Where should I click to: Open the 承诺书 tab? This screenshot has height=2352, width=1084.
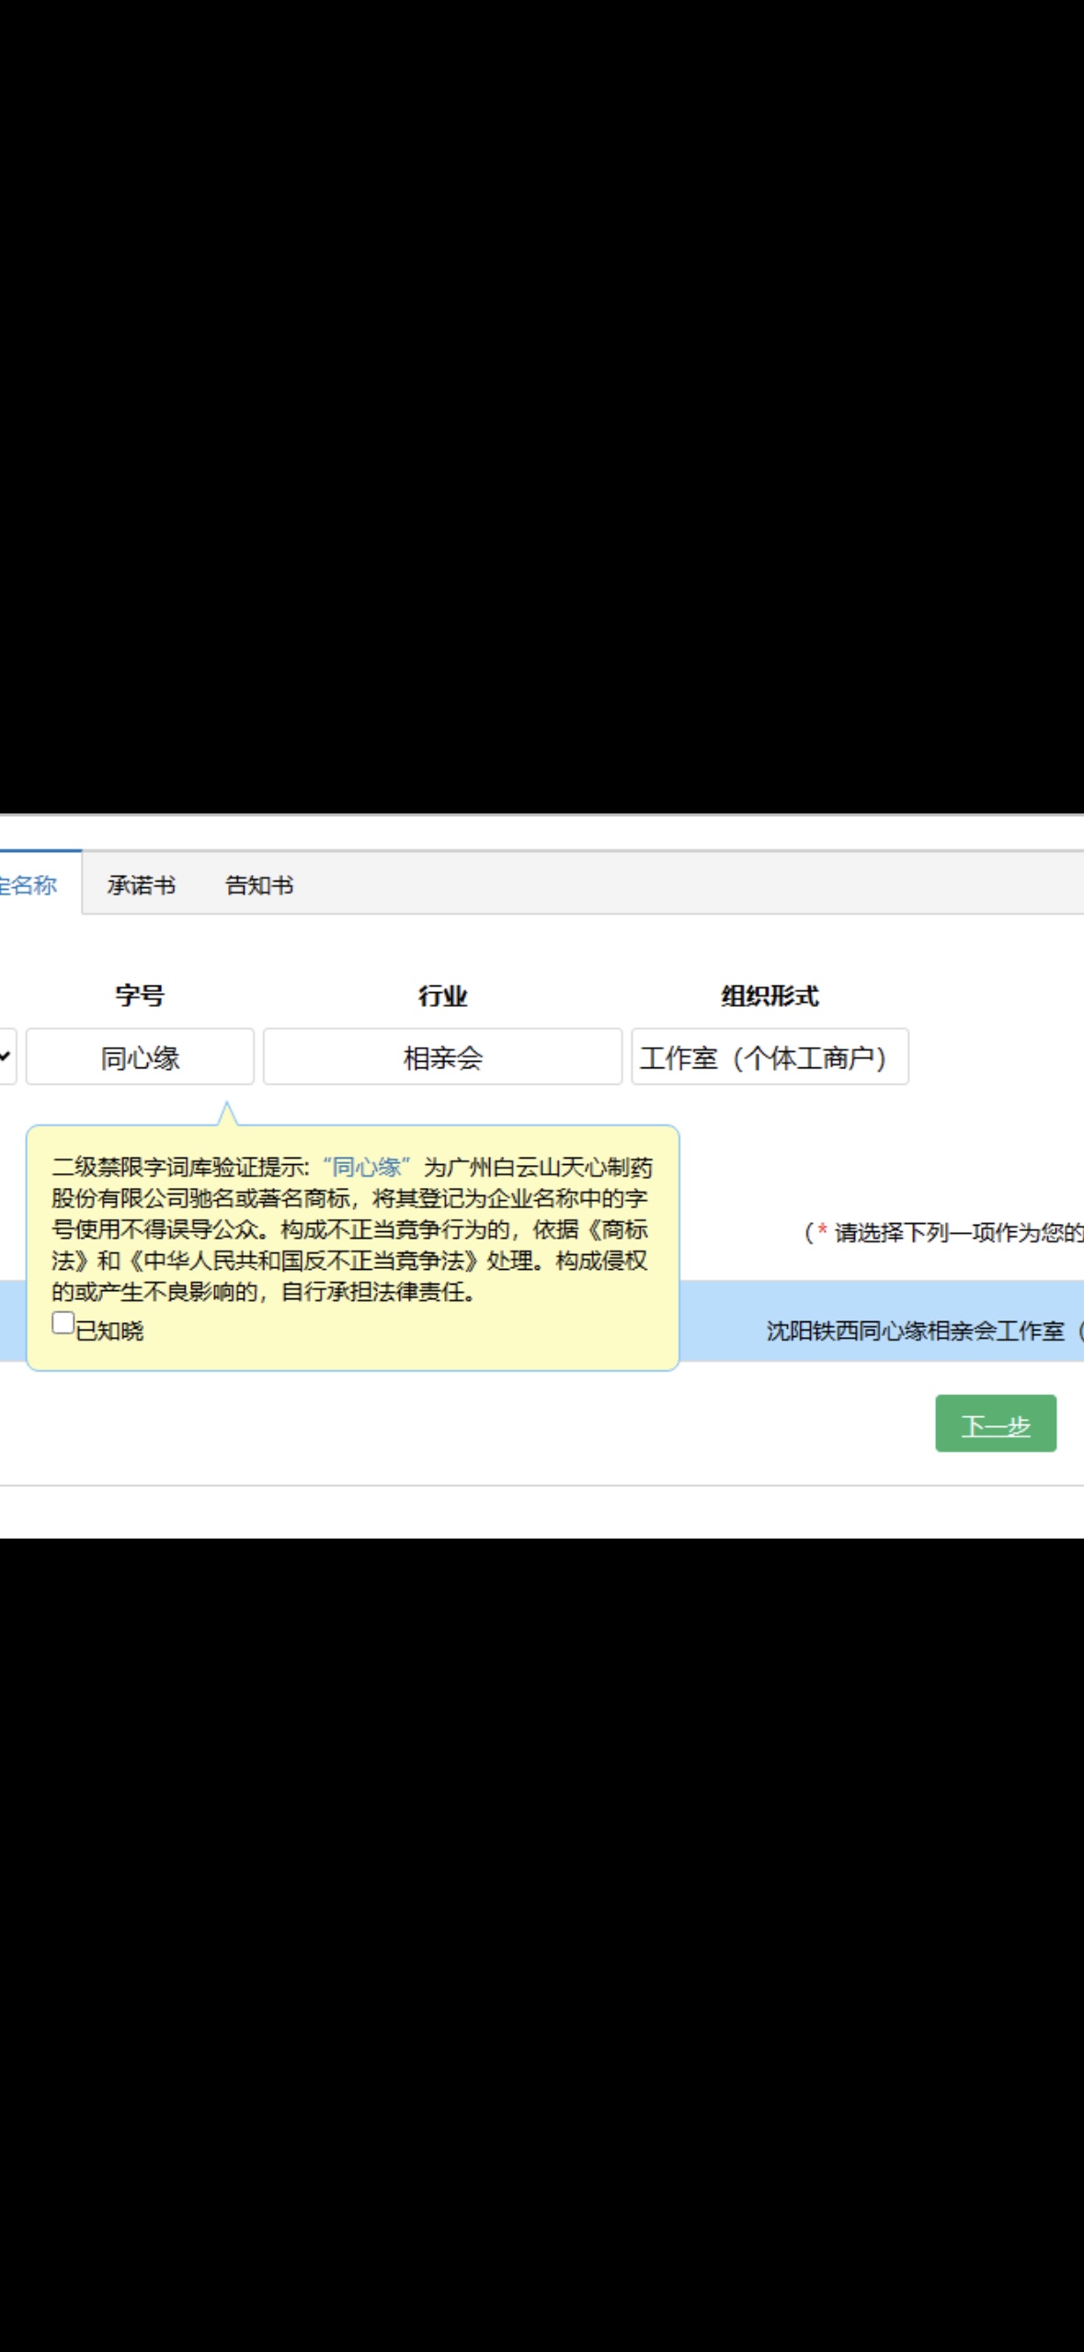tap(141, 885)
